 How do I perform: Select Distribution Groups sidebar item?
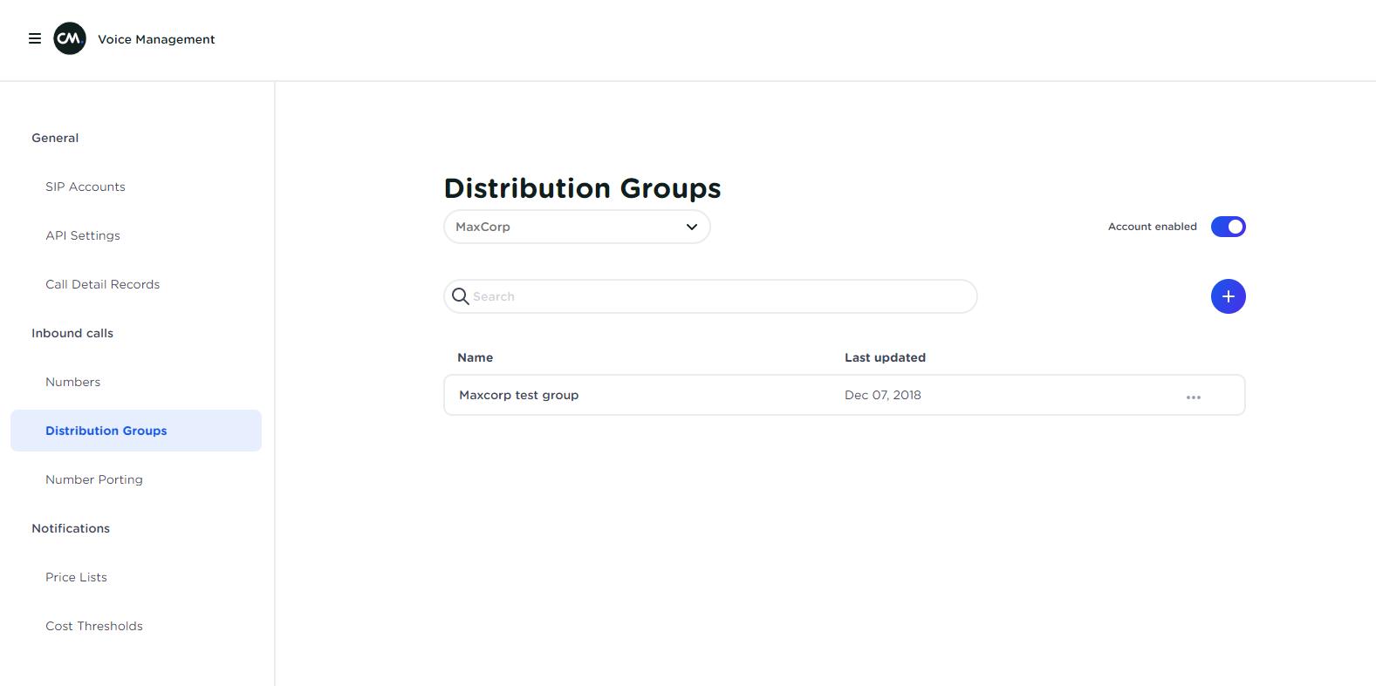point(106,431)
